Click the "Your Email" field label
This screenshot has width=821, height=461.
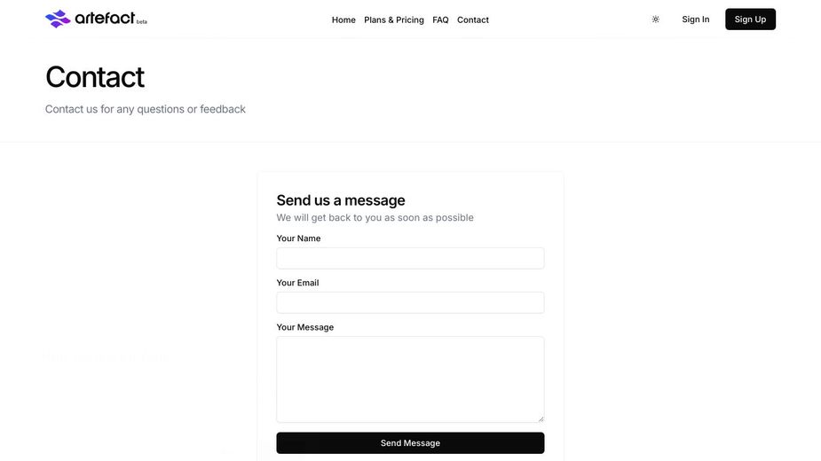tap(297, 283)
